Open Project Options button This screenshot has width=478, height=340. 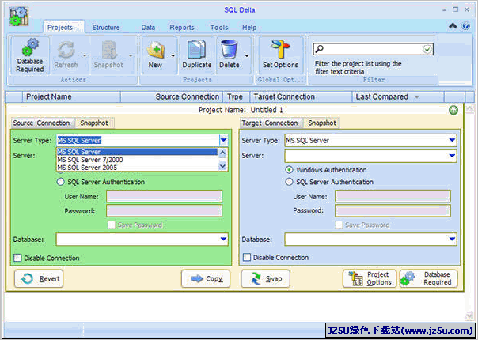click(370, 278)
